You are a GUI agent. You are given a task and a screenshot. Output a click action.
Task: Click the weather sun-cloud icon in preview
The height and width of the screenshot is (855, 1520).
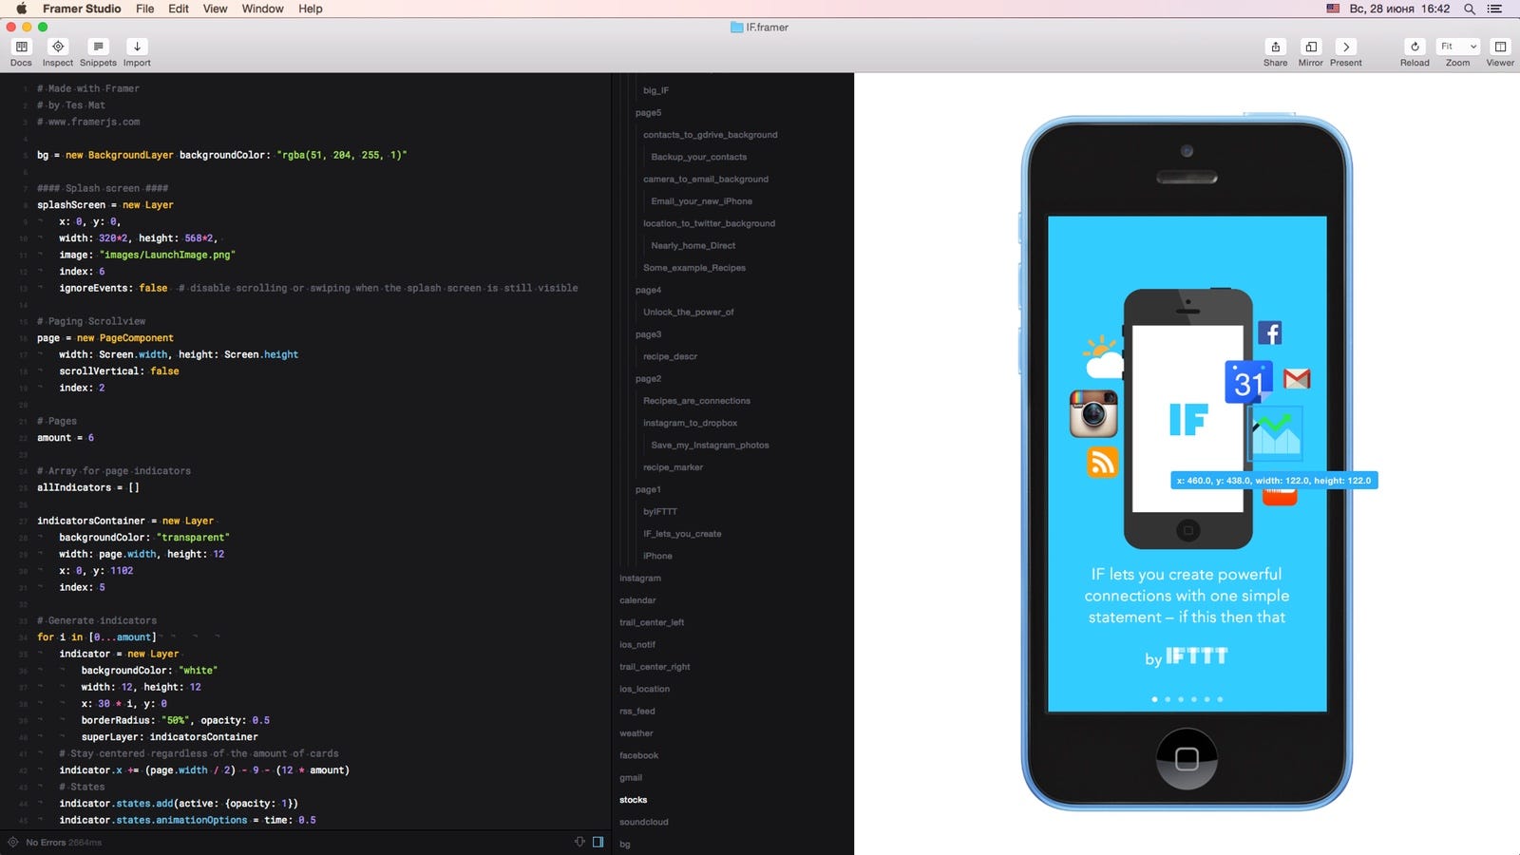click(x=1103, y=357)
